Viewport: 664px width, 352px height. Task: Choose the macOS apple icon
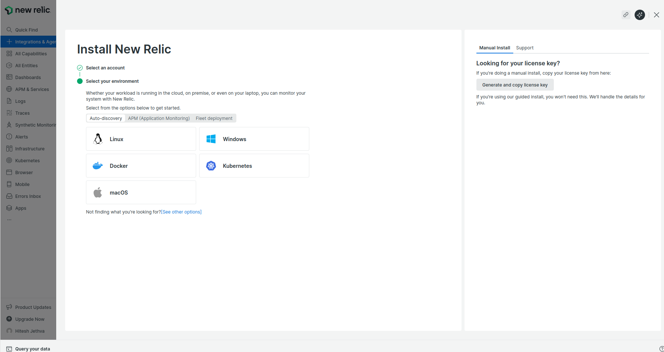click(98, 192)
